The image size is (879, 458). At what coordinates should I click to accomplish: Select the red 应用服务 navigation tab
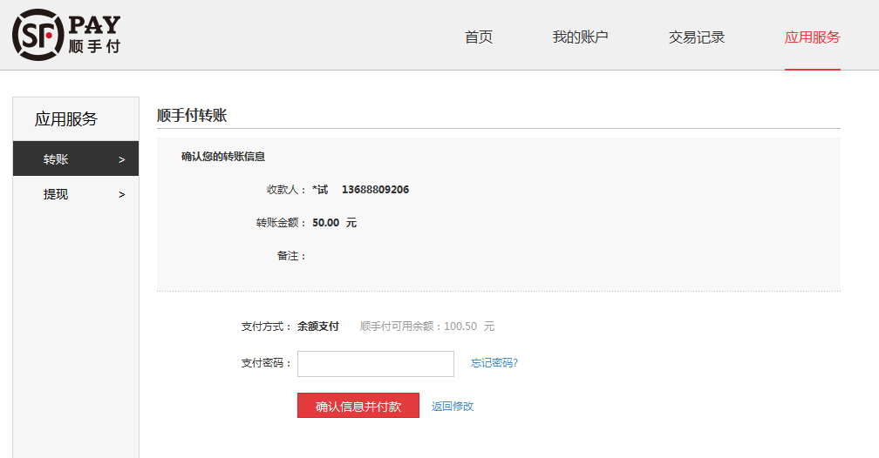point(812,37)
